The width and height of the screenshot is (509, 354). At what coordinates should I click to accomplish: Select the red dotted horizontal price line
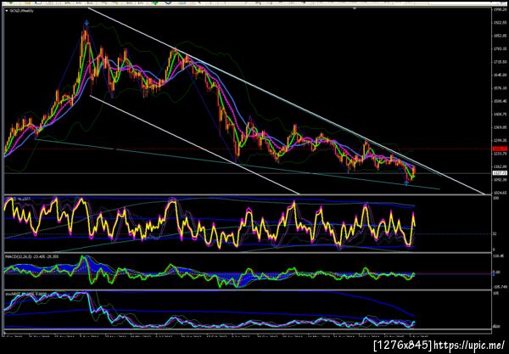click(x=249, y=149)
